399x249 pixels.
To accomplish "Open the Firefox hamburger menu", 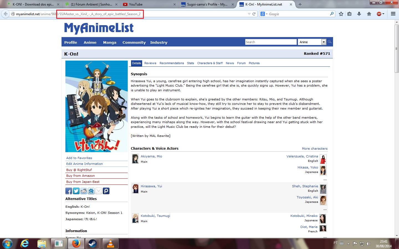I will pos(393,14).
